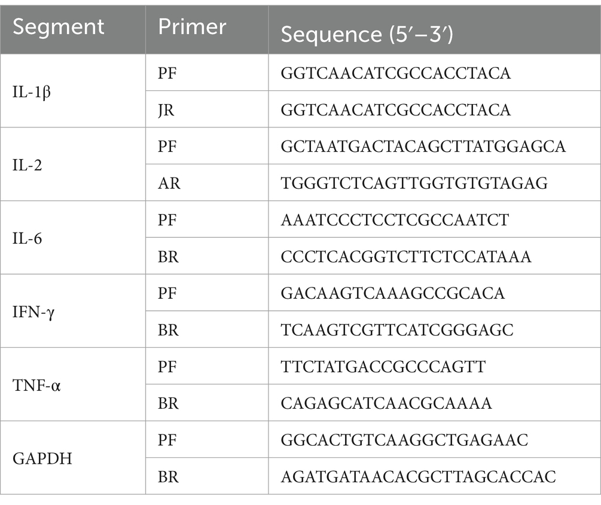Click sequence GACAAGTCAAAGCCGCACA

click(392, 293)
